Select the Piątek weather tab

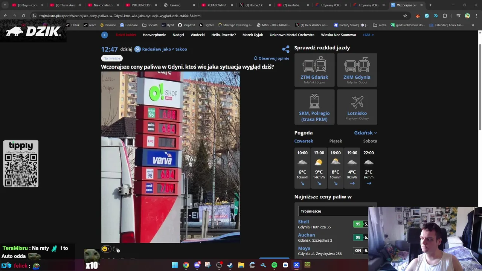point(336,141)
